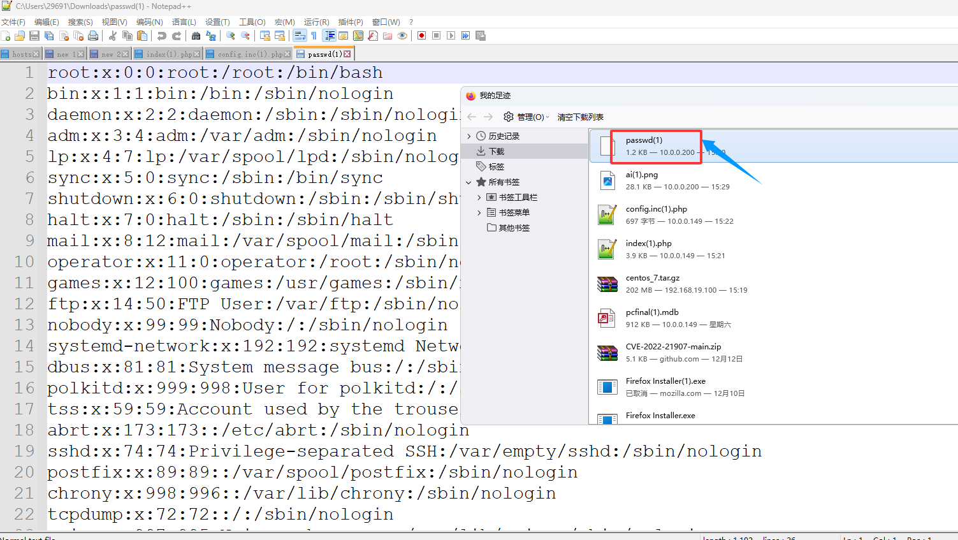The image size is (958, 540).
Task: Toggle show all characters pilcrow icon
Action: (314, 36)
